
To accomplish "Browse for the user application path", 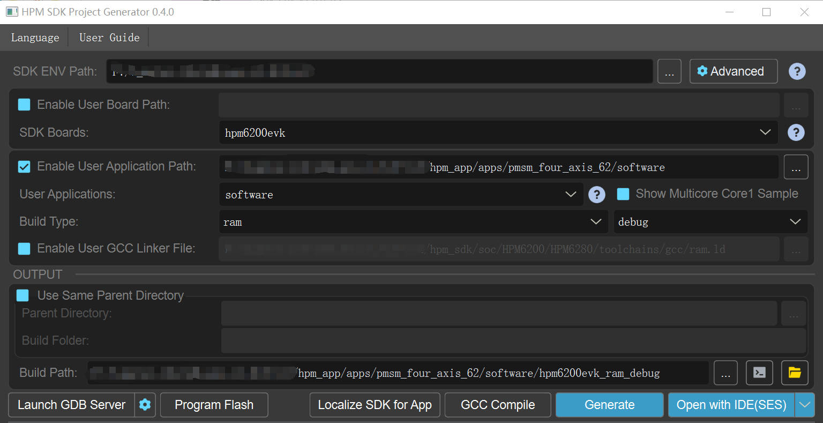I will click(x=796, y=167).
